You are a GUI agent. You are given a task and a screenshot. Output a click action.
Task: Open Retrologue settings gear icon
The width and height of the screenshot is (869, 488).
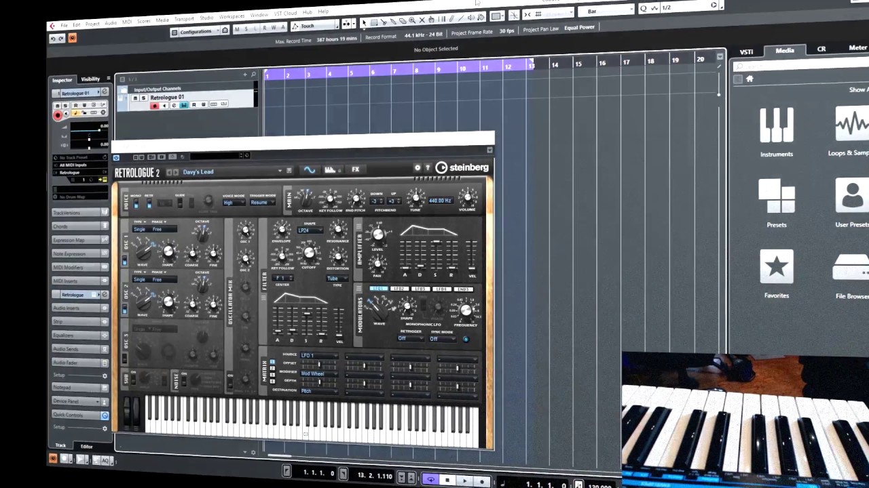(x=418, y=167)
